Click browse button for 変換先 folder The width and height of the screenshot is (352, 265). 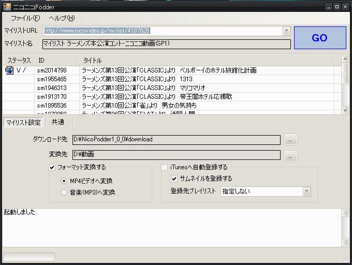coord(290,156)
